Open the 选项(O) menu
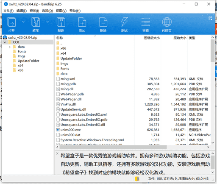Viewport: 217px width, 184px height. coord(47,11)
